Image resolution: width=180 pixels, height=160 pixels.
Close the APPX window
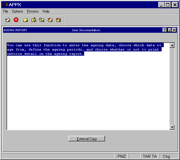pyautogui.click(x=175, y=5)
